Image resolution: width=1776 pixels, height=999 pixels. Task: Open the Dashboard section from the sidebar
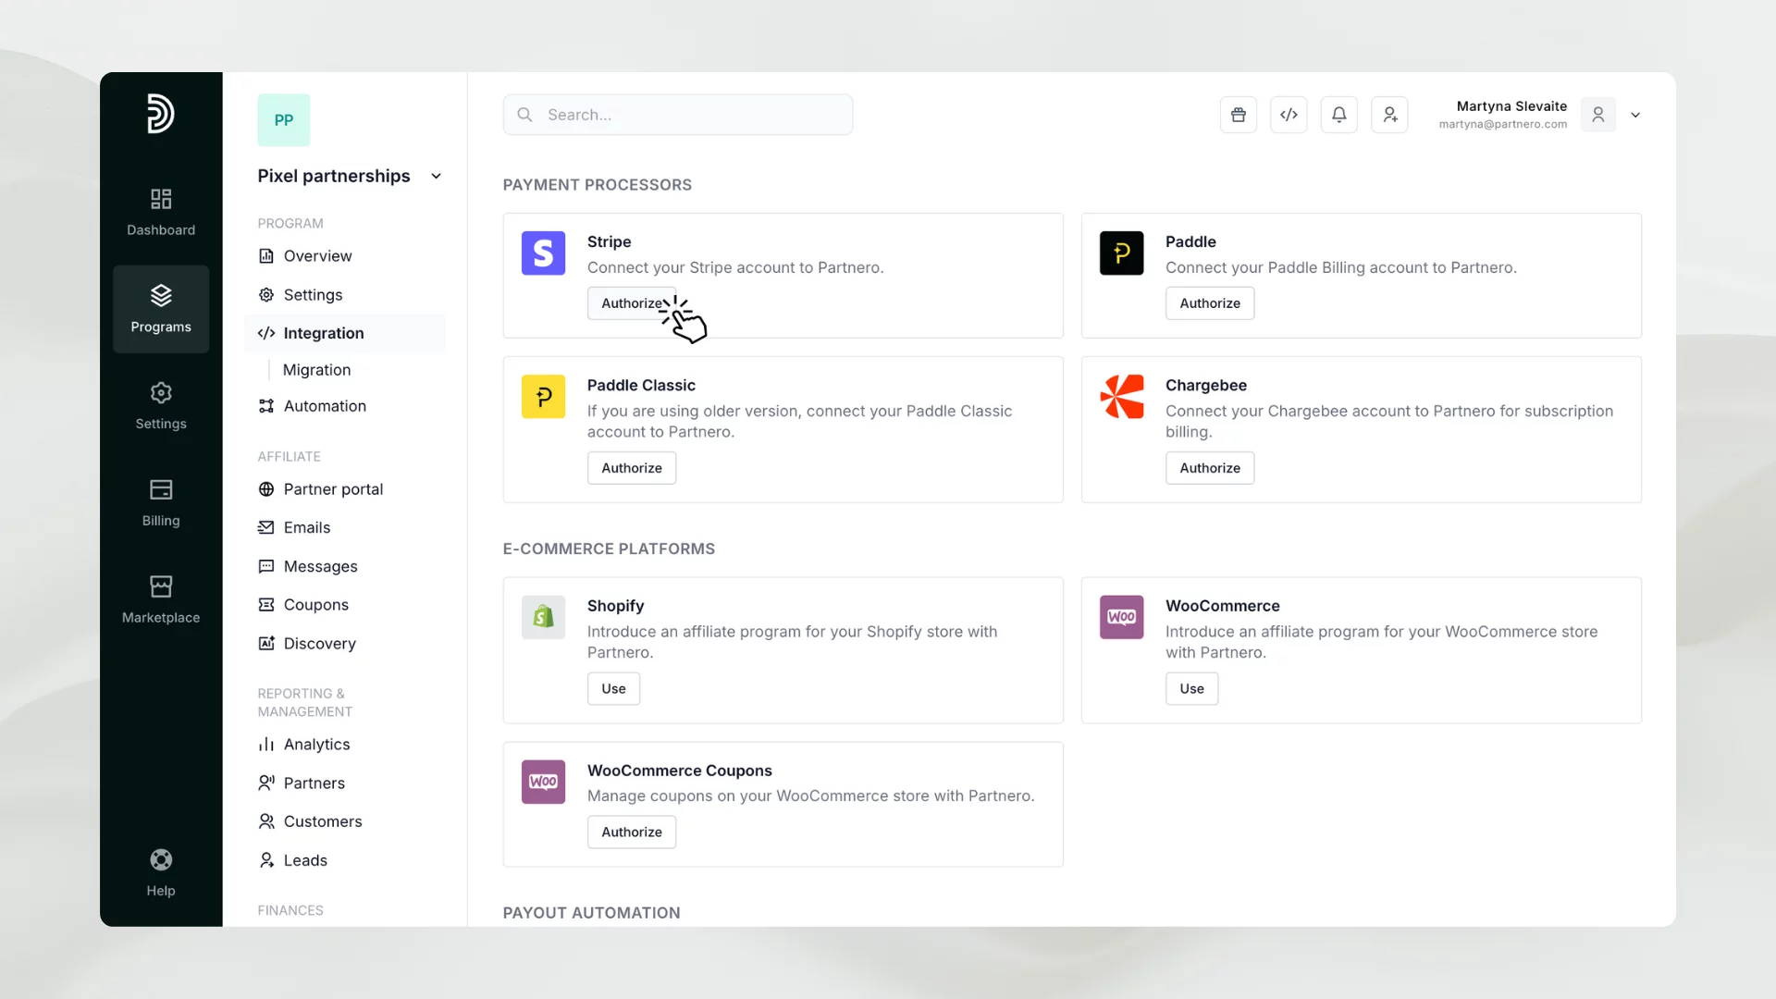coord(160,212)
